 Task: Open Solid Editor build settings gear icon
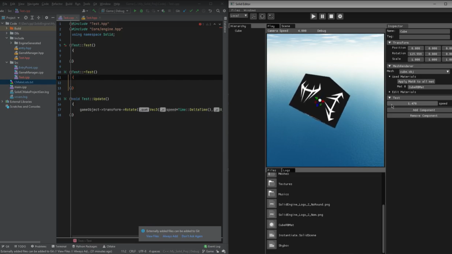(x=340, y=16)
